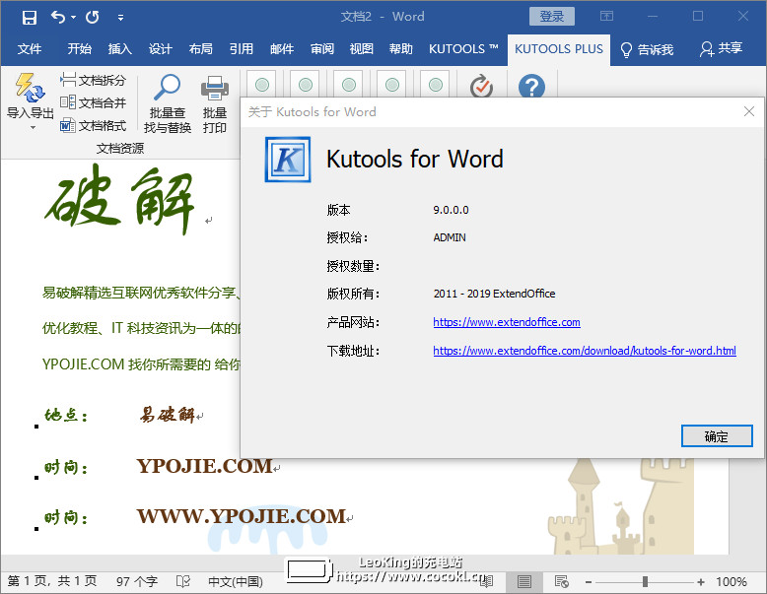Screen dimensions: 767x594
Task: Switch to the 引用 tab
Action: tap(242, 49)
